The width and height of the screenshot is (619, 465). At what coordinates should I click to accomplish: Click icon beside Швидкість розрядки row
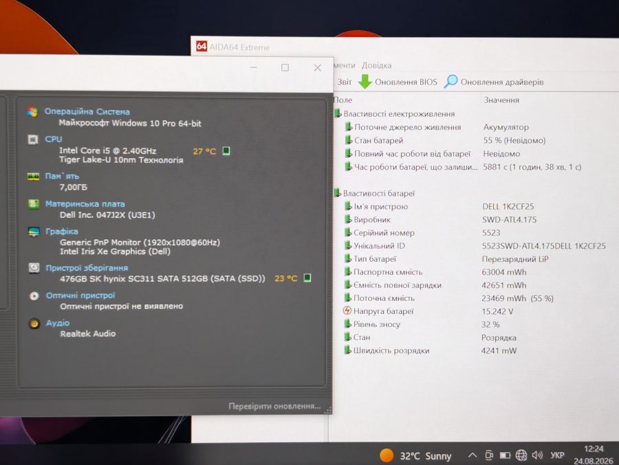pyautogui.click(x=347, y=350)
